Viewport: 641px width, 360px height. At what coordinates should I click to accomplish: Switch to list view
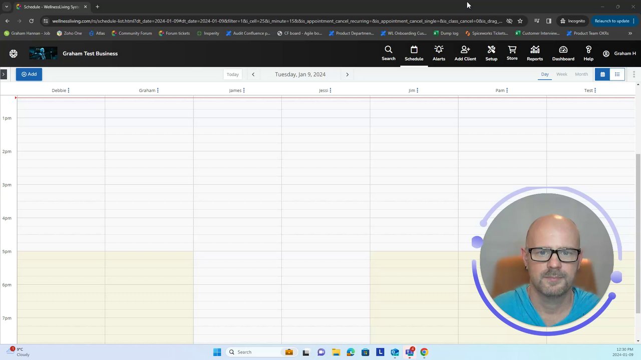click(x=617, y=74)
